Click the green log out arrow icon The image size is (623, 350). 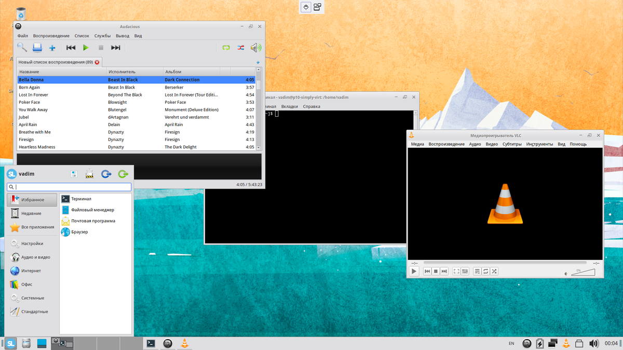coord(123,174)
